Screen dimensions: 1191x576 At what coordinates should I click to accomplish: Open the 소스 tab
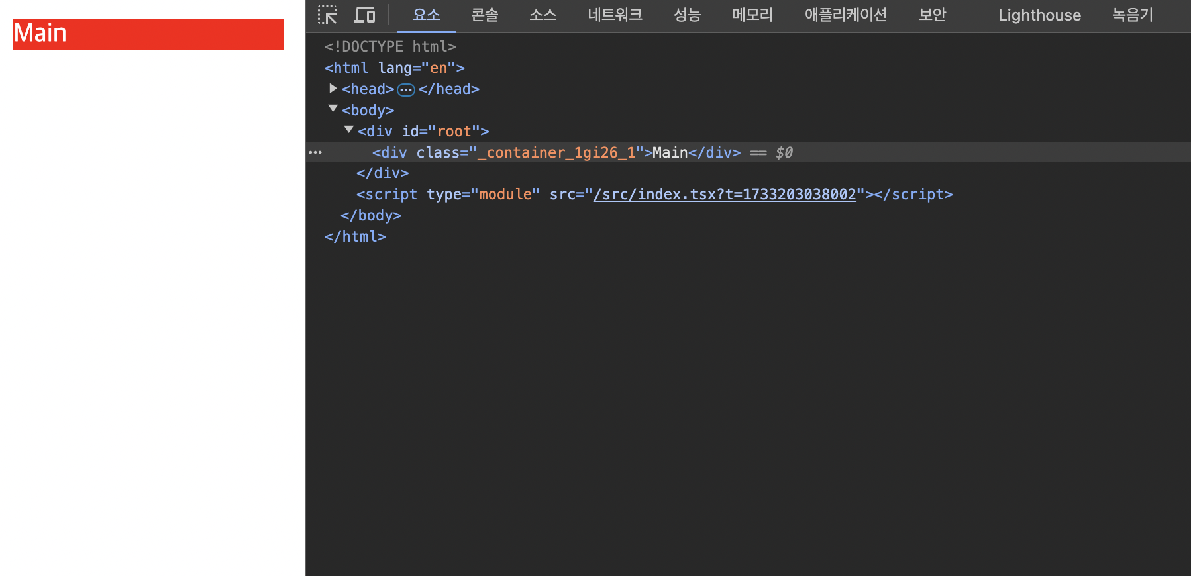[543, 15]
